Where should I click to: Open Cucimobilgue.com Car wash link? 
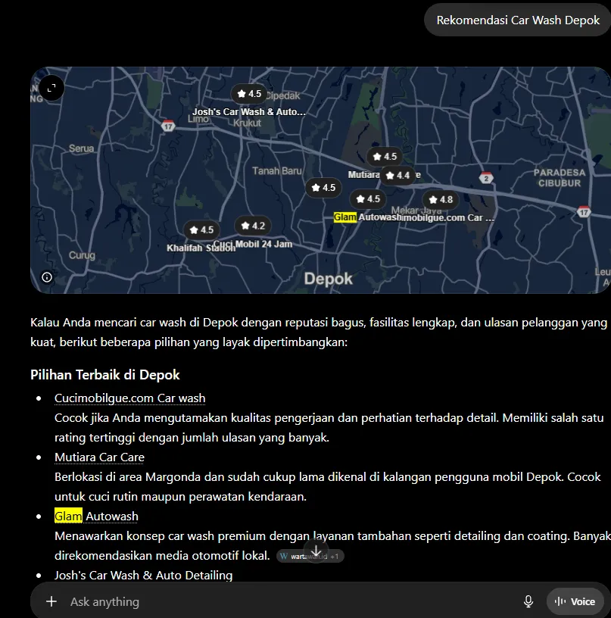pos(130,398)
